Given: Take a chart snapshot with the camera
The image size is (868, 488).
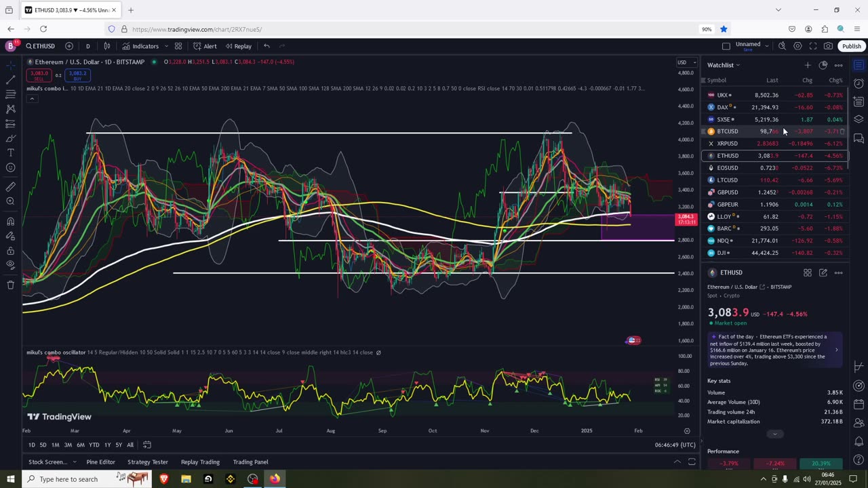Looking at the screenshot, I should coord(828,46).
